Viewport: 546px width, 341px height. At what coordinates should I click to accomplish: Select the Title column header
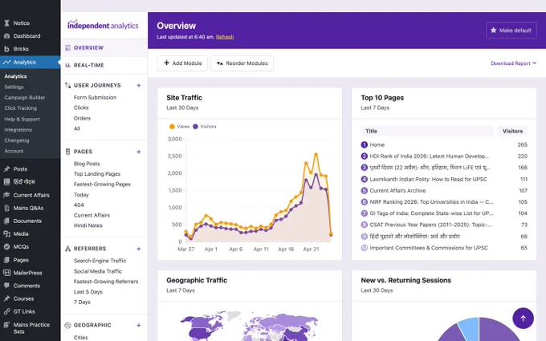click(x=427, y=131)
